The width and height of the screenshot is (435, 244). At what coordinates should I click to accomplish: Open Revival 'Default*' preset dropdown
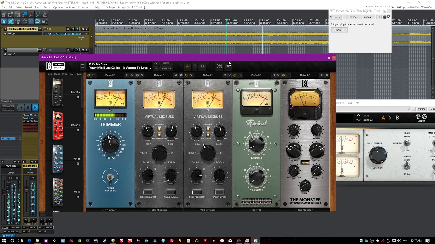(256, 75)
